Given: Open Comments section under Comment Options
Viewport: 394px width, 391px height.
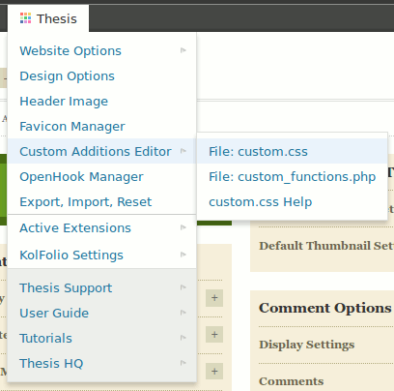Looking at the screenshot, I should click(x=292, y=381).
